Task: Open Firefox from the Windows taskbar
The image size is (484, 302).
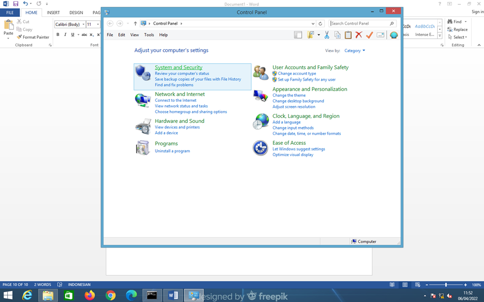Action: (x=90, y=295)
